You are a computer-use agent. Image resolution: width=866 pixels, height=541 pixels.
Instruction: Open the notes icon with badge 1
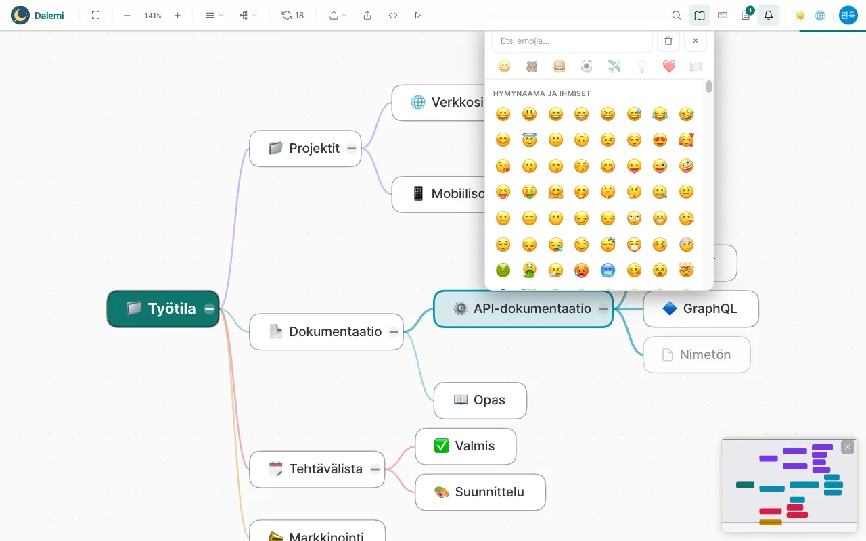click(746, 15)
